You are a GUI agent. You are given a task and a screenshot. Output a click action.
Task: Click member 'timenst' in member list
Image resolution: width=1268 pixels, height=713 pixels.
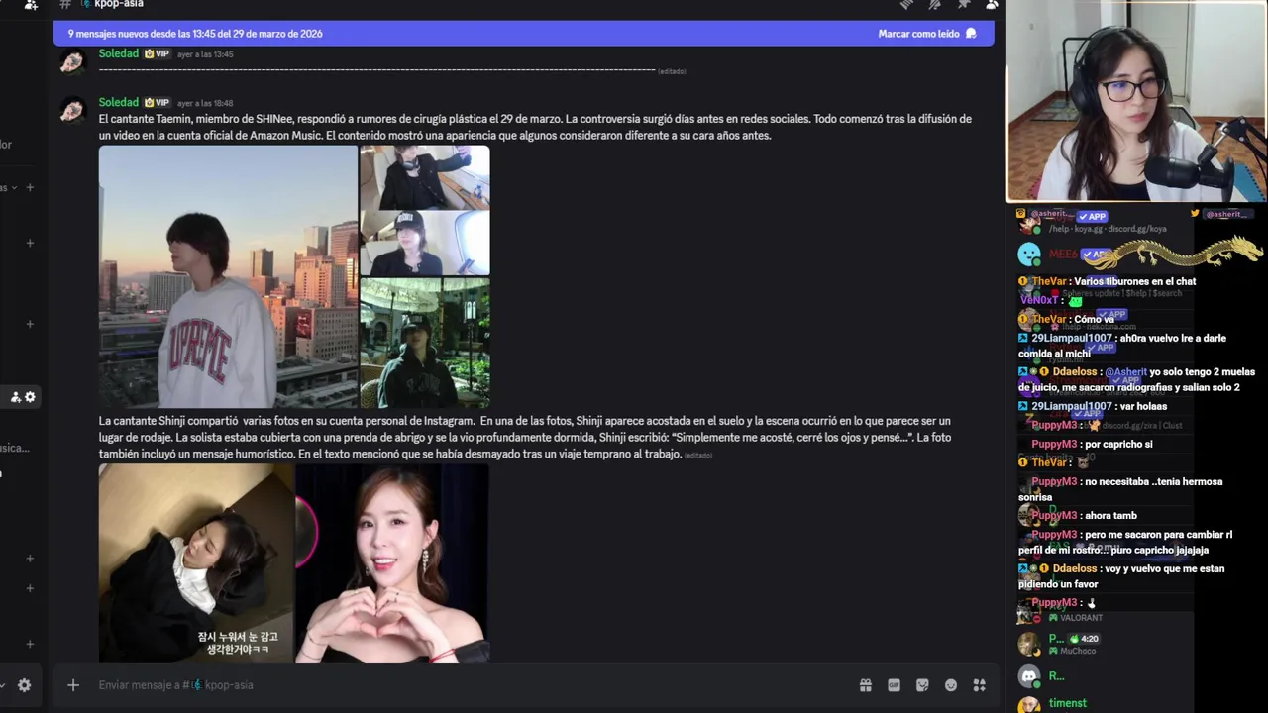(1067, 703)
